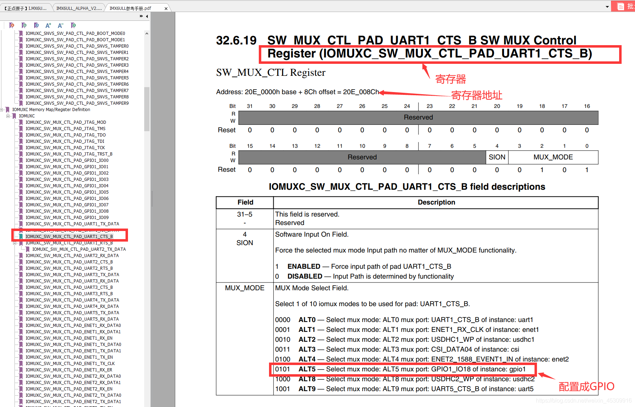Collapse the IOMUXC Memory Map/Register Definition node
Screen dimensions: 635x407
point(2,110)
